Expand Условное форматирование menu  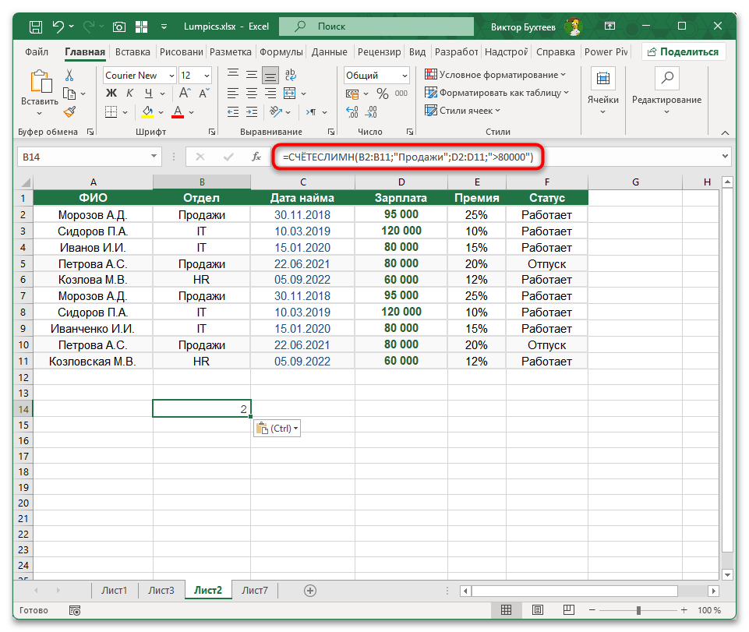point(495,75)
